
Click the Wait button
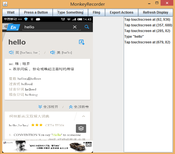click(x=11, y=12)
